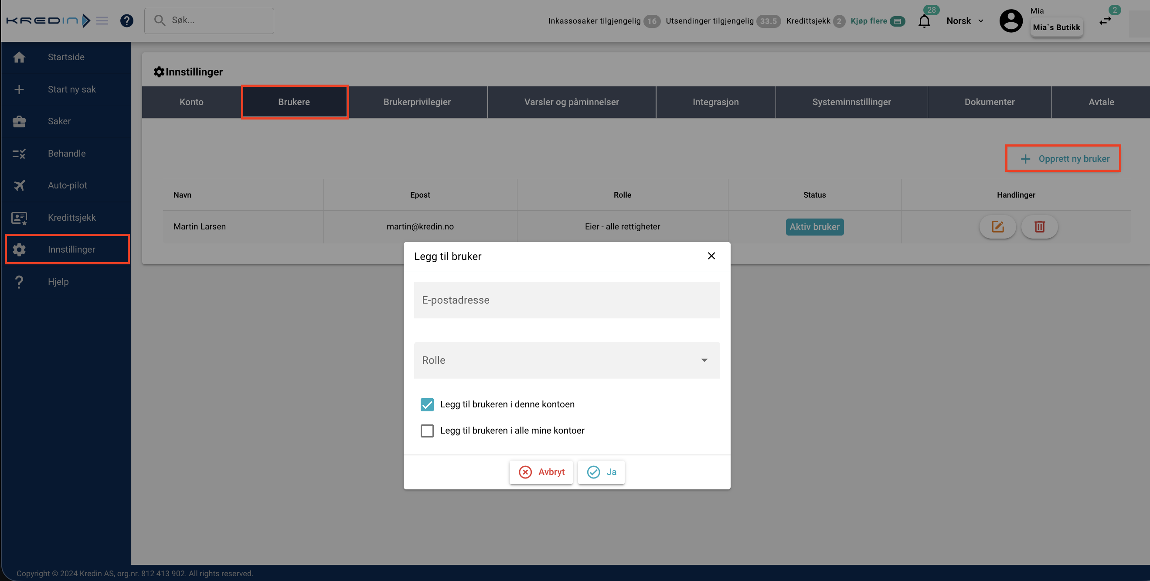Viewport: 1150px width, 581px height.
Task: Check 'Legg til brukeren i alle mine kontoer'
Action: (x=427, y=431)
